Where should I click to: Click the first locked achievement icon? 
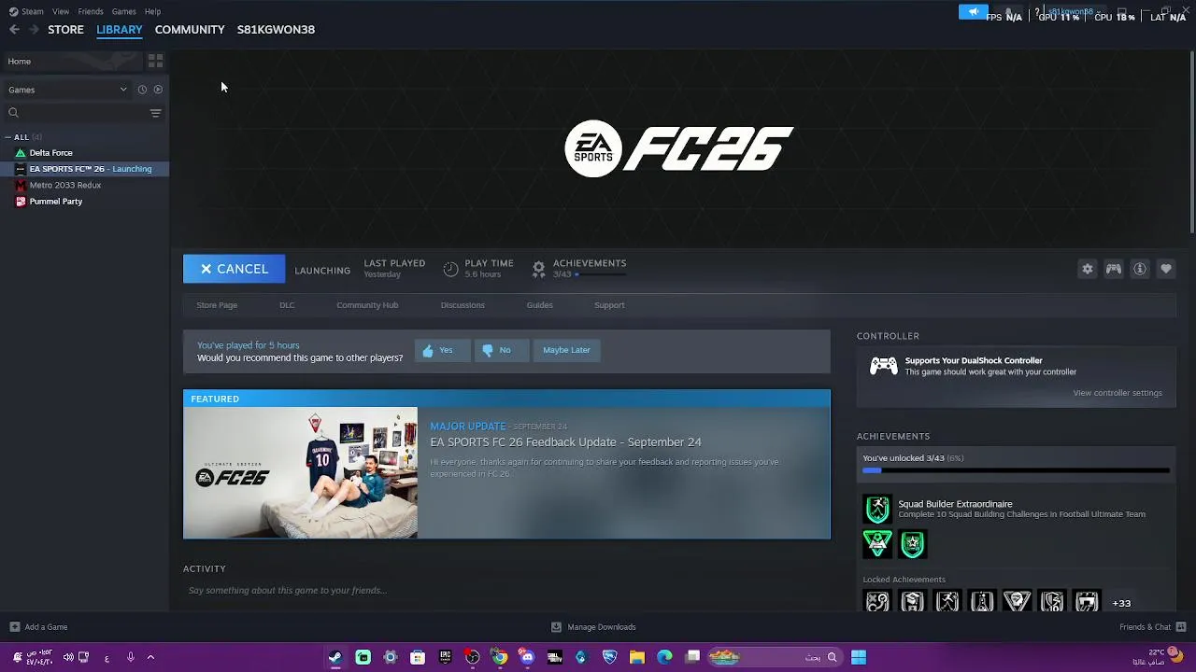[x=877, y=602]
